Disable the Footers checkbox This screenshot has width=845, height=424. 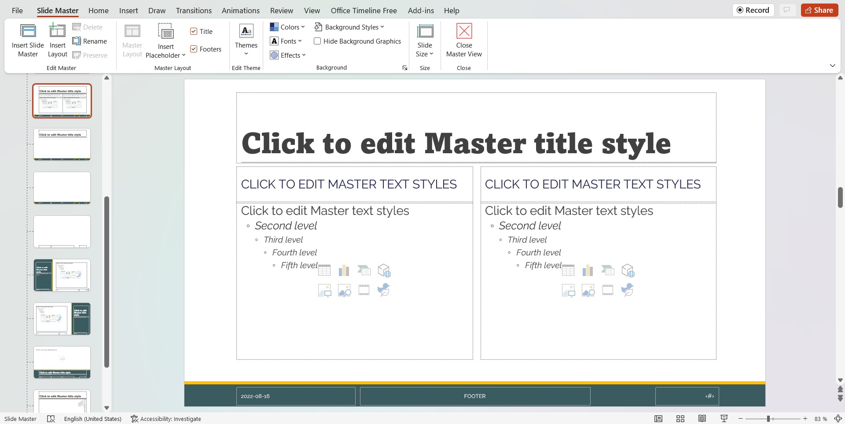tap(194, 49)
